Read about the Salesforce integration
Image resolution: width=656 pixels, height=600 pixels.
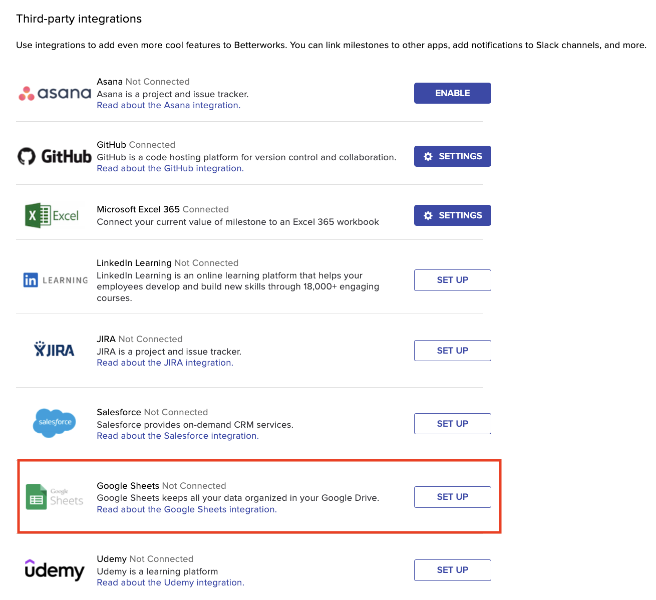coord(178,436)
